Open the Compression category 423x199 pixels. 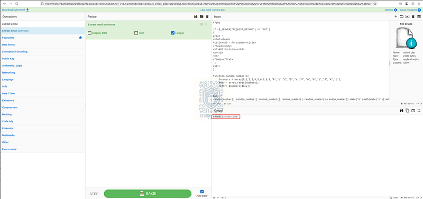click(x=42, y=107)
